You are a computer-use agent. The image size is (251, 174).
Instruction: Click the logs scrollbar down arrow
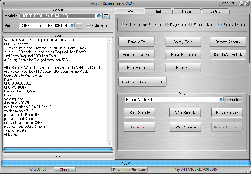coord(110,144)
